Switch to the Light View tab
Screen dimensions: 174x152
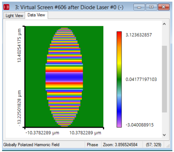click(14, 16)
